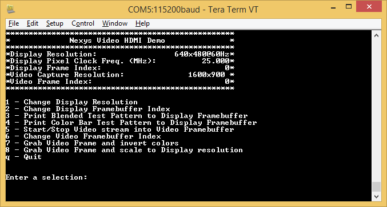Click line '1 - Change Display Resolution'
This screenshot has height=207, width=387.
(x=71, y=102)
